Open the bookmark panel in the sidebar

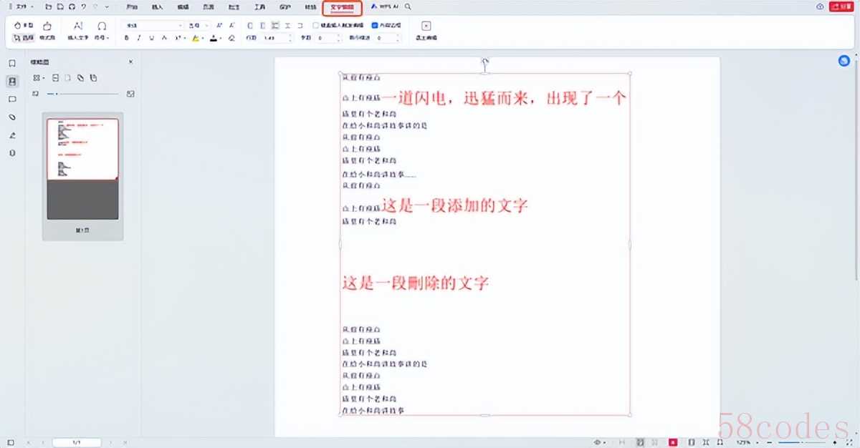(12, 63)
